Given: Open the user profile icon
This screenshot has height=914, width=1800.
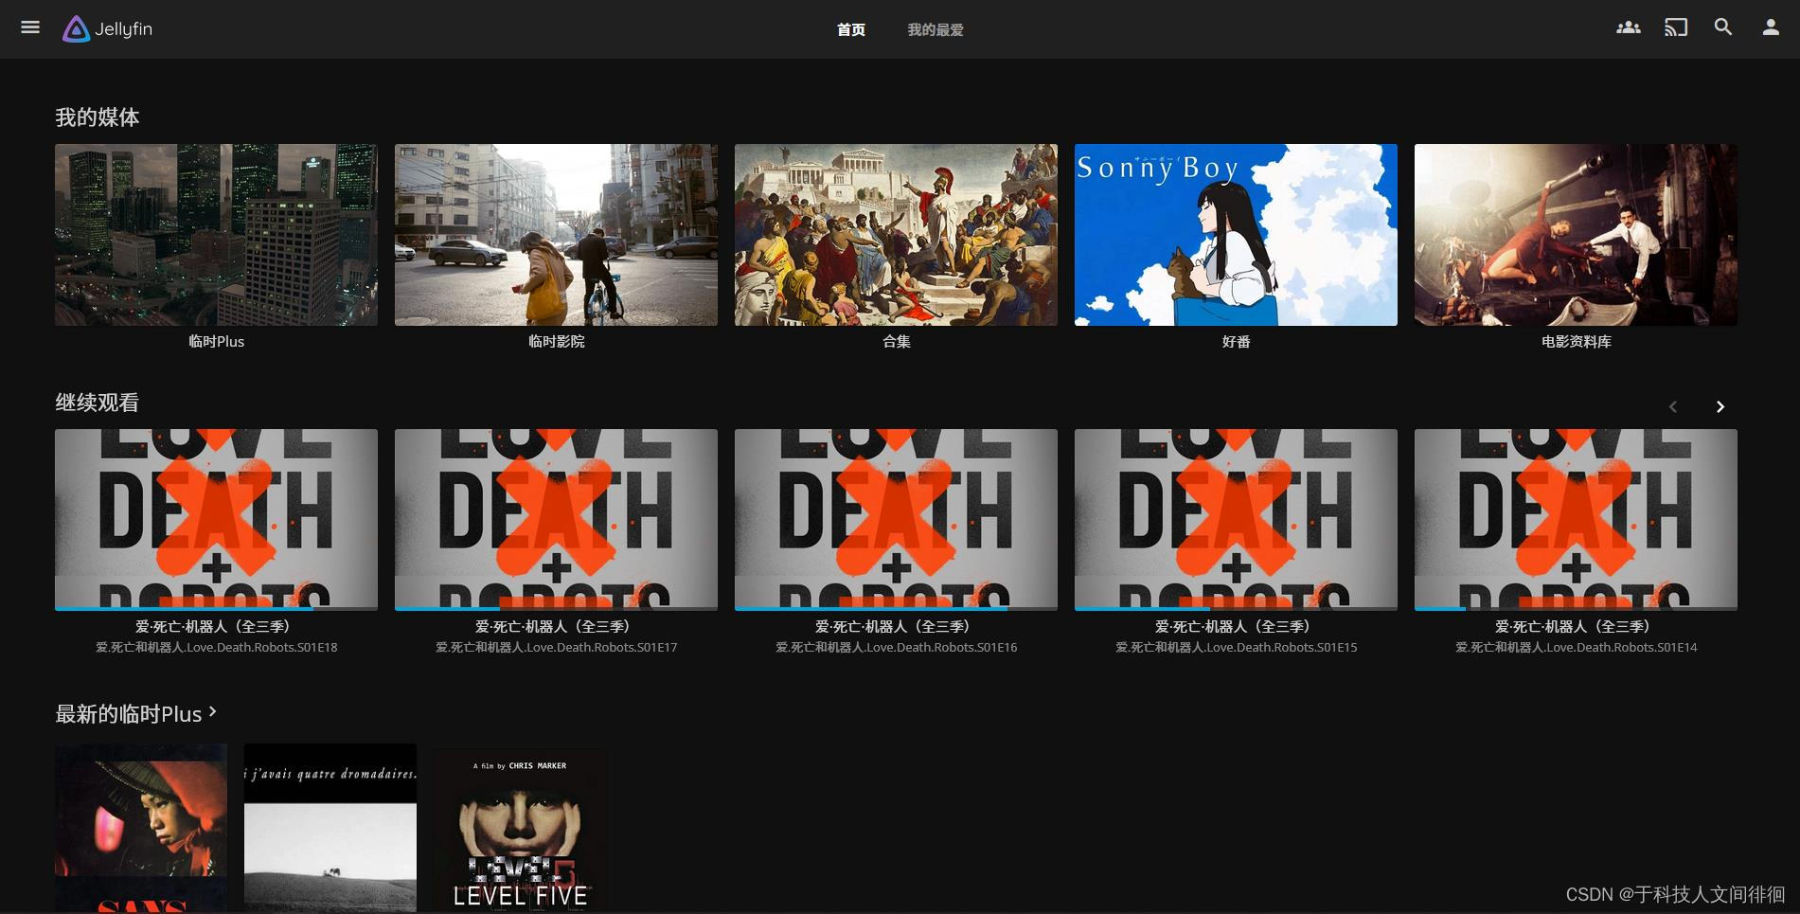Looking at the screenshot, I should (1771, 27).
